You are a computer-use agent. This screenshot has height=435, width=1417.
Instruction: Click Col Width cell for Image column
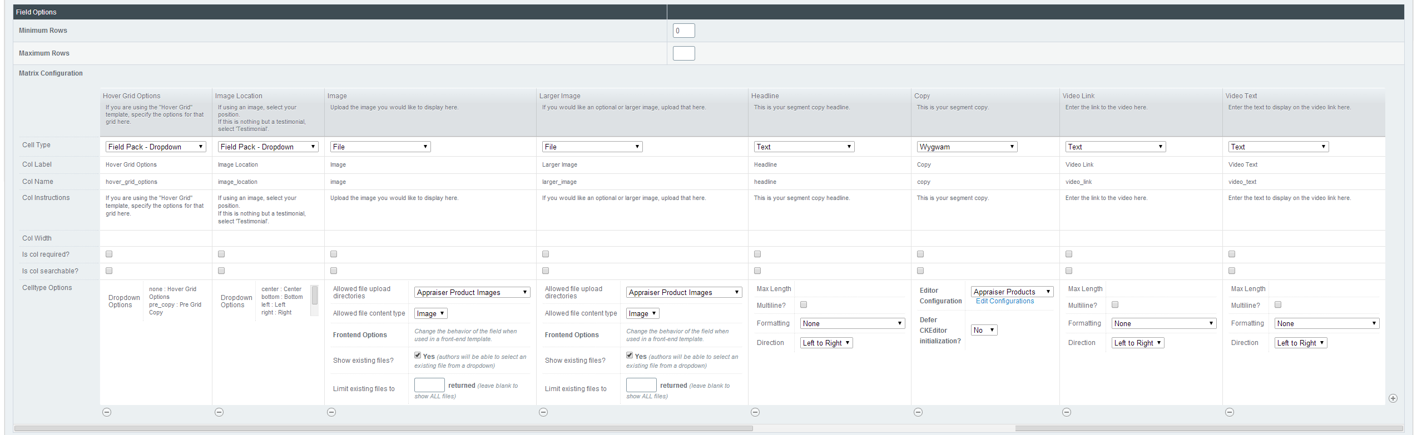coord(430,238)
